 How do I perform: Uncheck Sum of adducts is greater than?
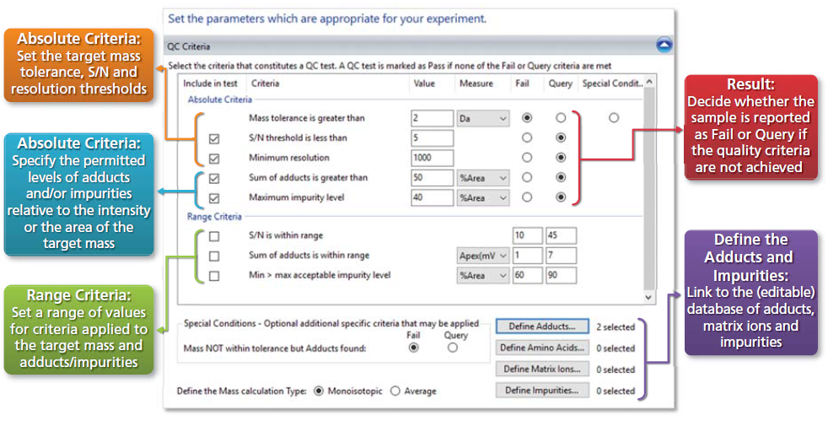213,179
